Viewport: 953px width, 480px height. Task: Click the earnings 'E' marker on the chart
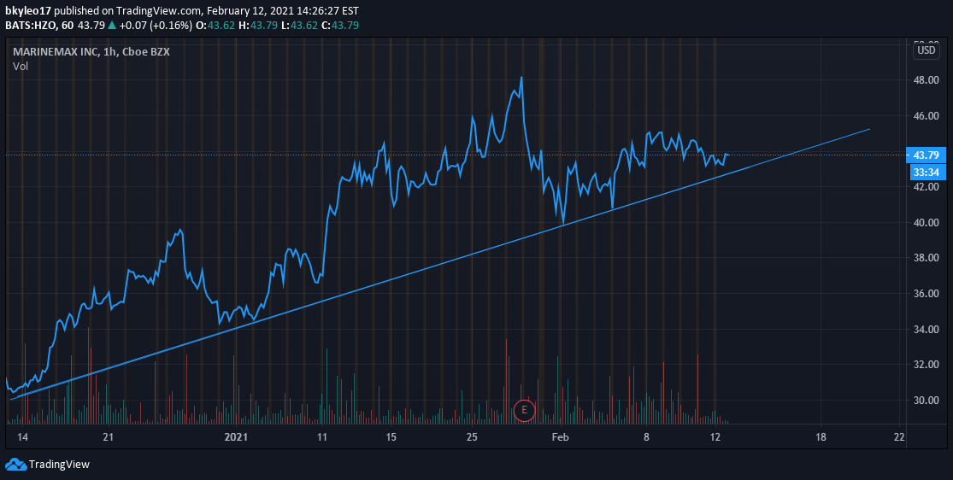coord(524,412)
